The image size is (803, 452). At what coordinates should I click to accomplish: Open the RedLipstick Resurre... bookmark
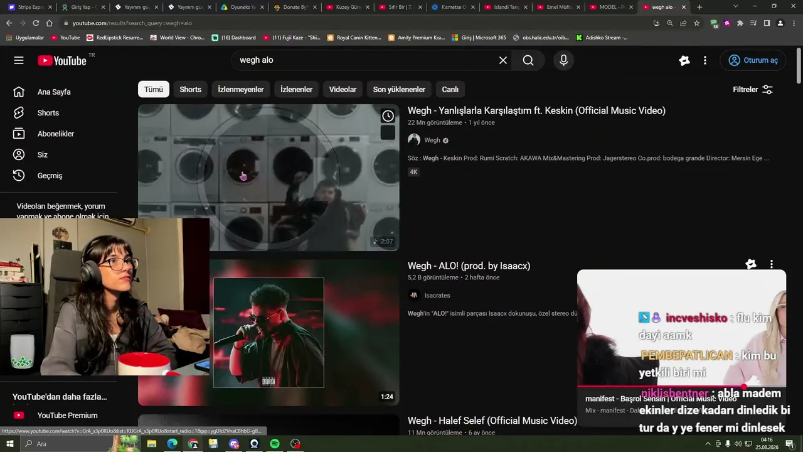(115, 38)
